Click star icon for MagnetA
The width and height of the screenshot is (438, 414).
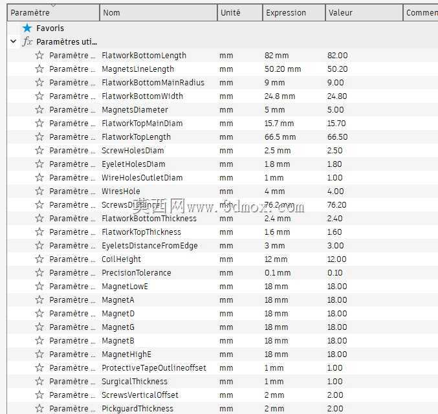pos(39,300)
